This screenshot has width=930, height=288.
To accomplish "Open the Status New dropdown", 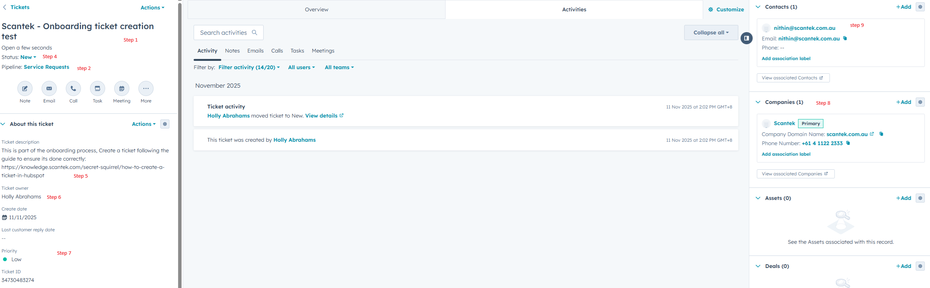I will (x=28, y=57).
